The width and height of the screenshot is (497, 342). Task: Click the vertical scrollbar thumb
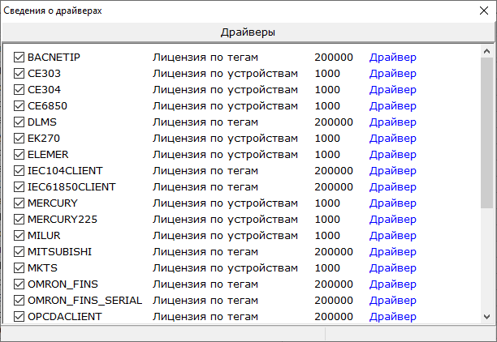click(487, 133)
